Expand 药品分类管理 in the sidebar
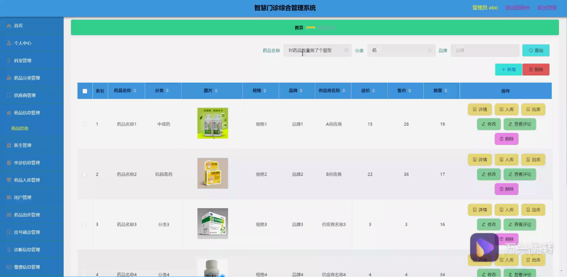Viewport: 567px width, 277px height. click(x=32, y=78)
